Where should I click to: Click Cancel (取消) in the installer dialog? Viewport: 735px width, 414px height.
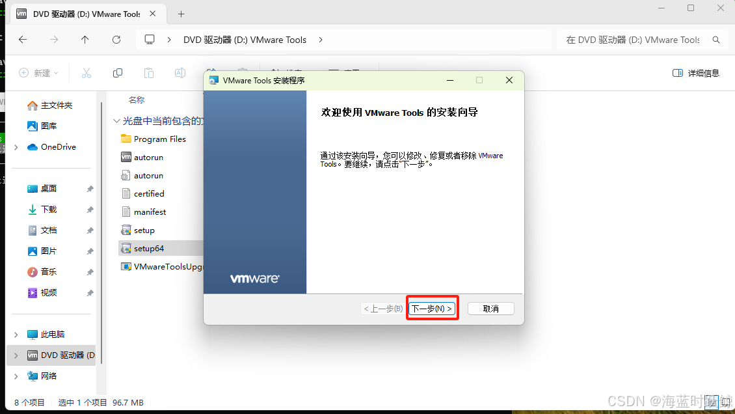coord(491,309)
